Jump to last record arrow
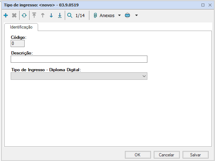The image size is (215, 161). tap(60, 16)
